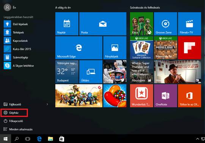Open Gépház settings
The image size is (205, 143).
[x=14, y=113]
